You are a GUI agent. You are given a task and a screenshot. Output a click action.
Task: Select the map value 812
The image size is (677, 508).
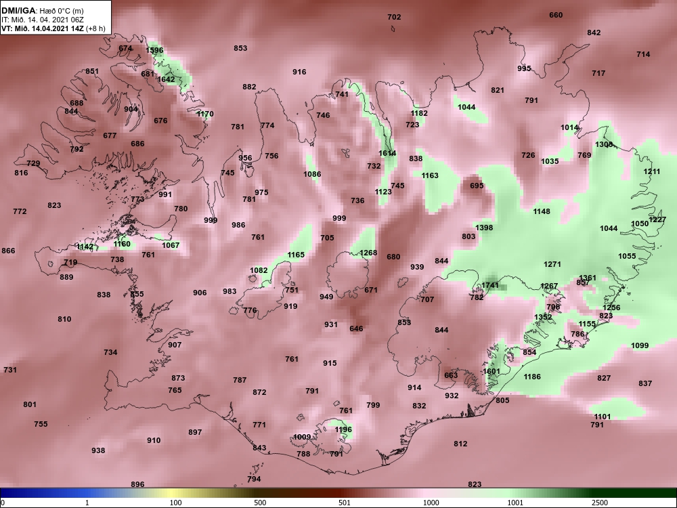pos(460,444)
